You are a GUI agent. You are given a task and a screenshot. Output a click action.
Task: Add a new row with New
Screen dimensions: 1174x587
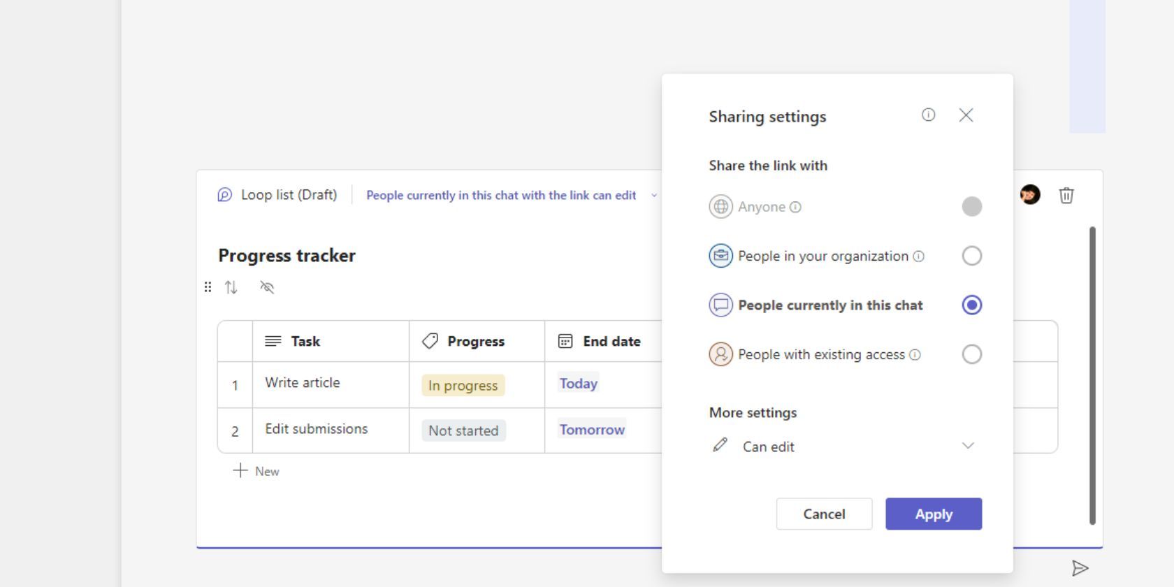point(256,471)
